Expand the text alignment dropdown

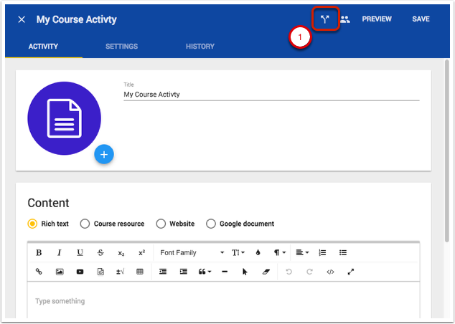click(x=302, y=253)
